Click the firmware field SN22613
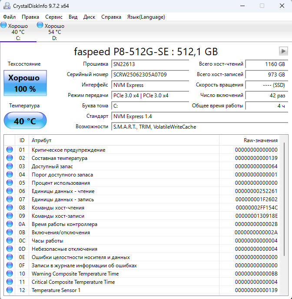 tap(150, 64)
